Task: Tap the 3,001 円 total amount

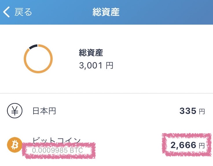Action: pyautogui.click(x=96, y=65)
